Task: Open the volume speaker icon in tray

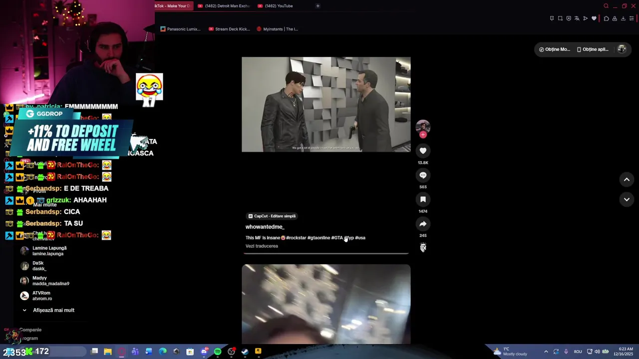Action: [x=597, y=352]
